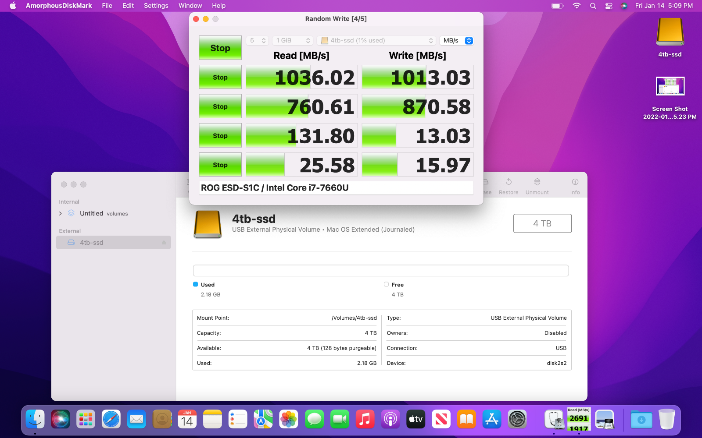This screenshot has width=702, height=438.
Task: Open Mail from the Dock
Action: [x=136, y=420]
